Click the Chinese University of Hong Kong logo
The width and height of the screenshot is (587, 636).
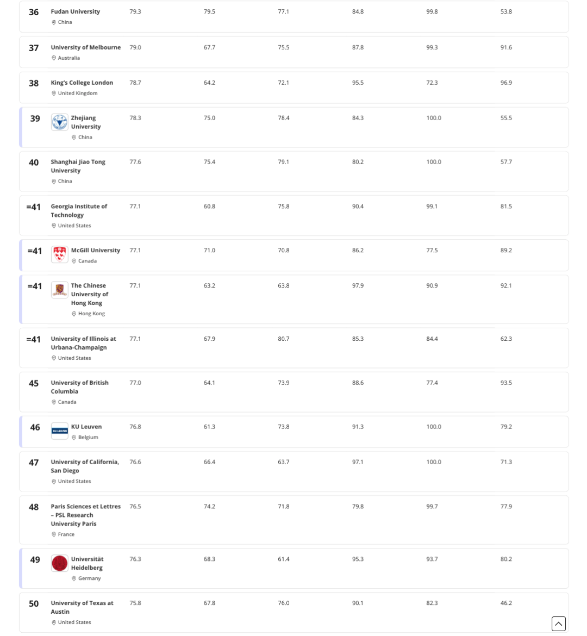click(59, 290)
